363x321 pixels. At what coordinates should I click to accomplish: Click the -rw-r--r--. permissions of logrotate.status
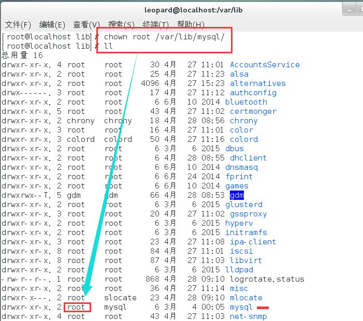coord(26,279)
